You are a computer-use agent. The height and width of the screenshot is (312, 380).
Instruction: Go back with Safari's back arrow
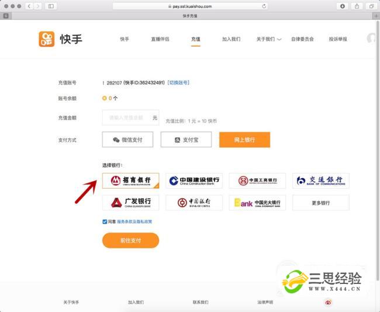29,6
